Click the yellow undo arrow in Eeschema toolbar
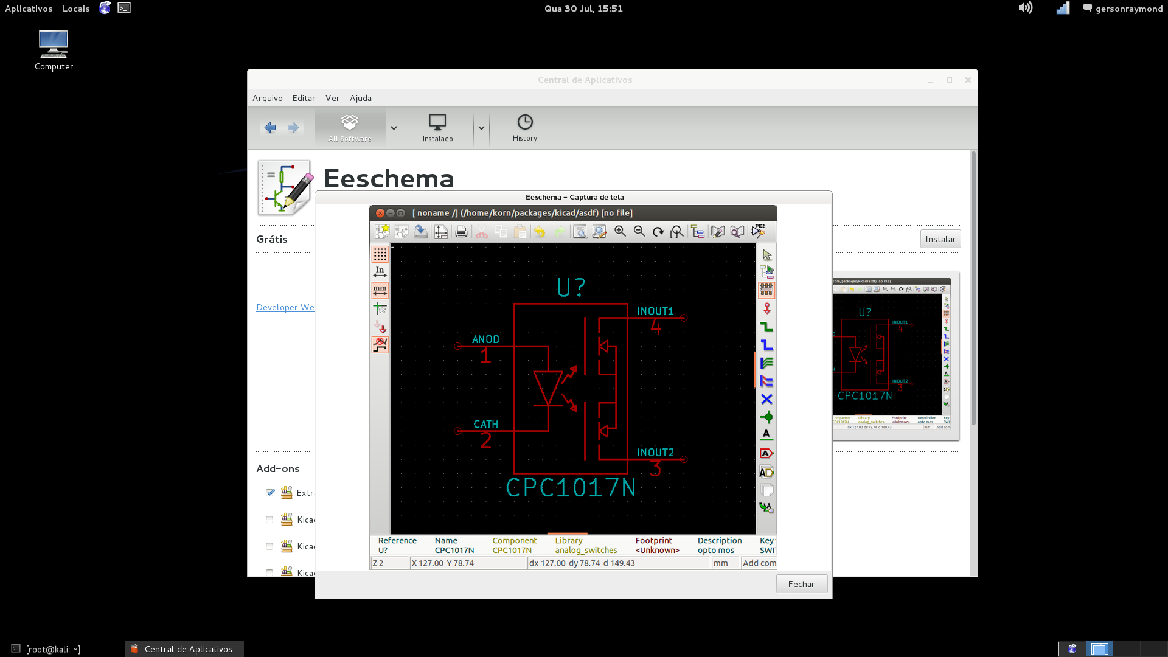The width and height of the screenshot is (1168, 657). click(540, 231)
